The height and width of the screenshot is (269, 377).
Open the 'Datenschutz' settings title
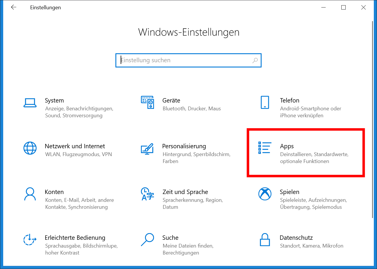pos(296,238)
